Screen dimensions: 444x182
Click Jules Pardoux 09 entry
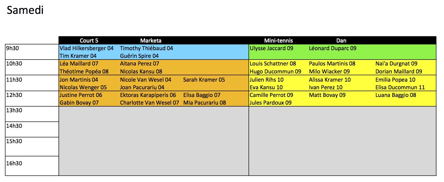(x=270, y=103)
